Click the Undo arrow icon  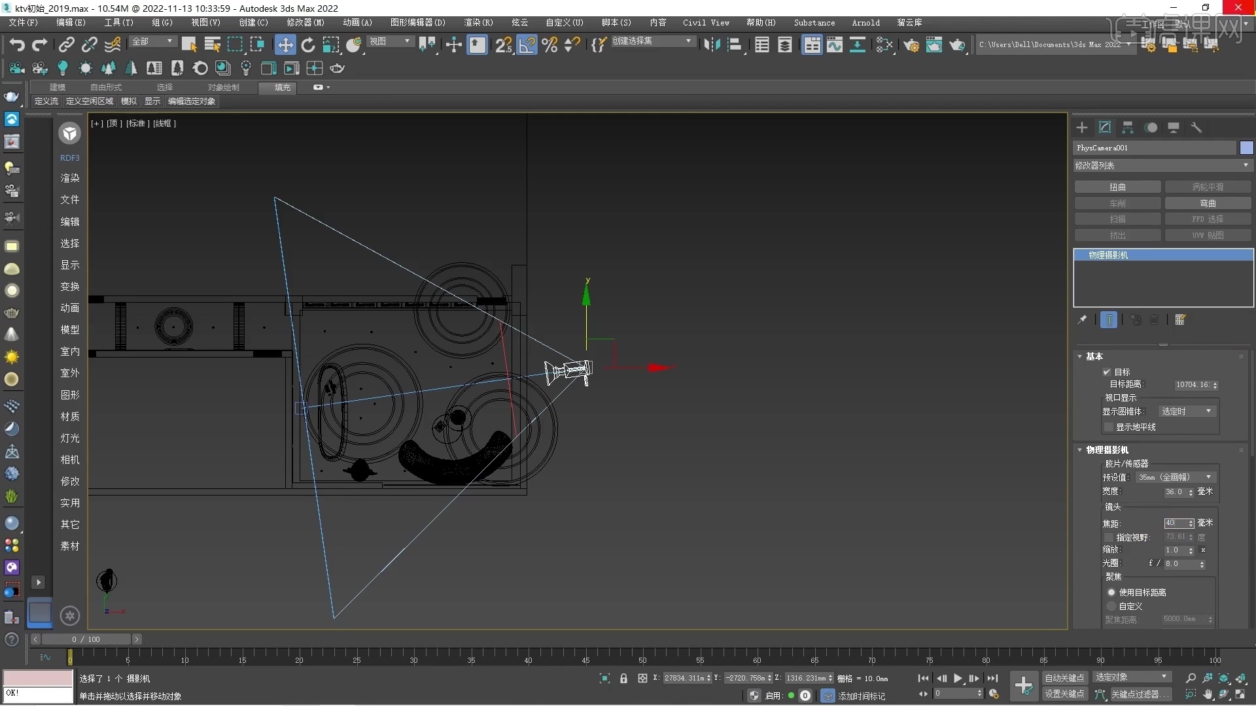(18, 44)
